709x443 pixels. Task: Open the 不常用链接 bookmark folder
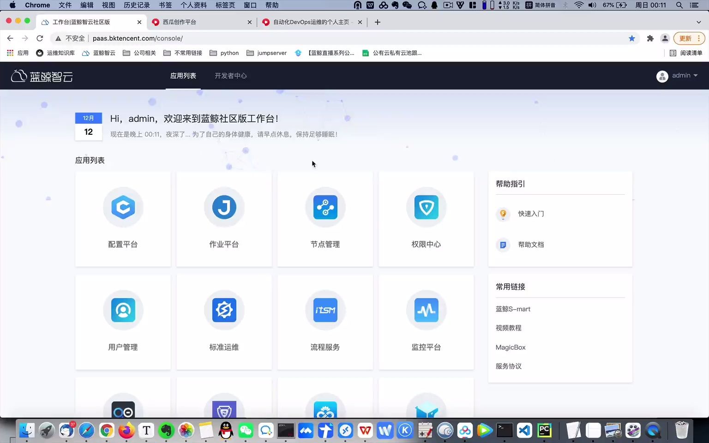(183, 53)
